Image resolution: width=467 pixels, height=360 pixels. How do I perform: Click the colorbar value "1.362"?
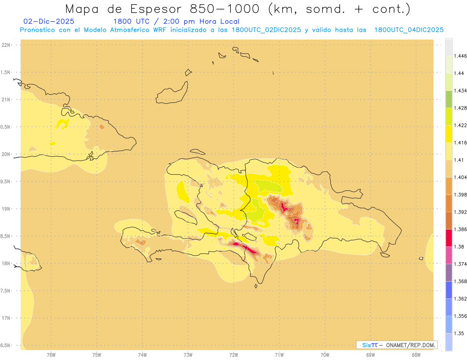point(461,299)
